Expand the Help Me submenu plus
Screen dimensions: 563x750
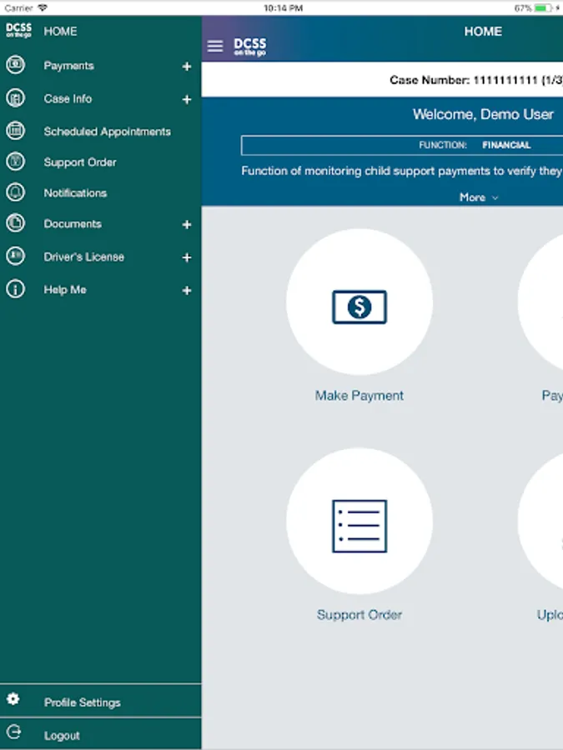coord(187,290)
